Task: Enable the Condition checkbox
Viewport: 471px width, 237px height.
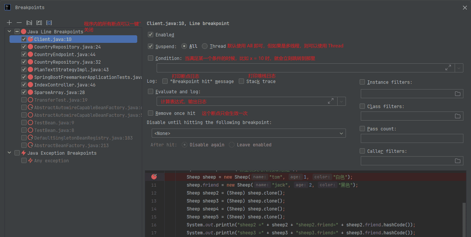Action: coord(151,58)
